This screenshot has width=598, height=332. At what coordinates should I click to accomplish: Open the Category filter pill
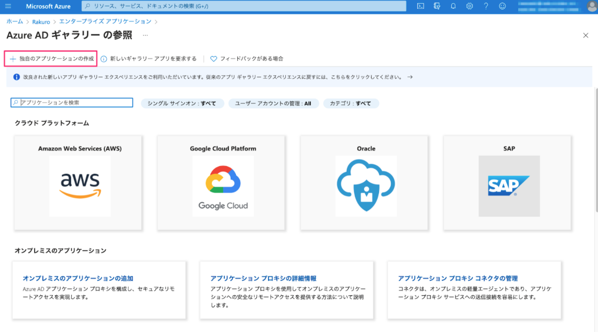point(351,103)
